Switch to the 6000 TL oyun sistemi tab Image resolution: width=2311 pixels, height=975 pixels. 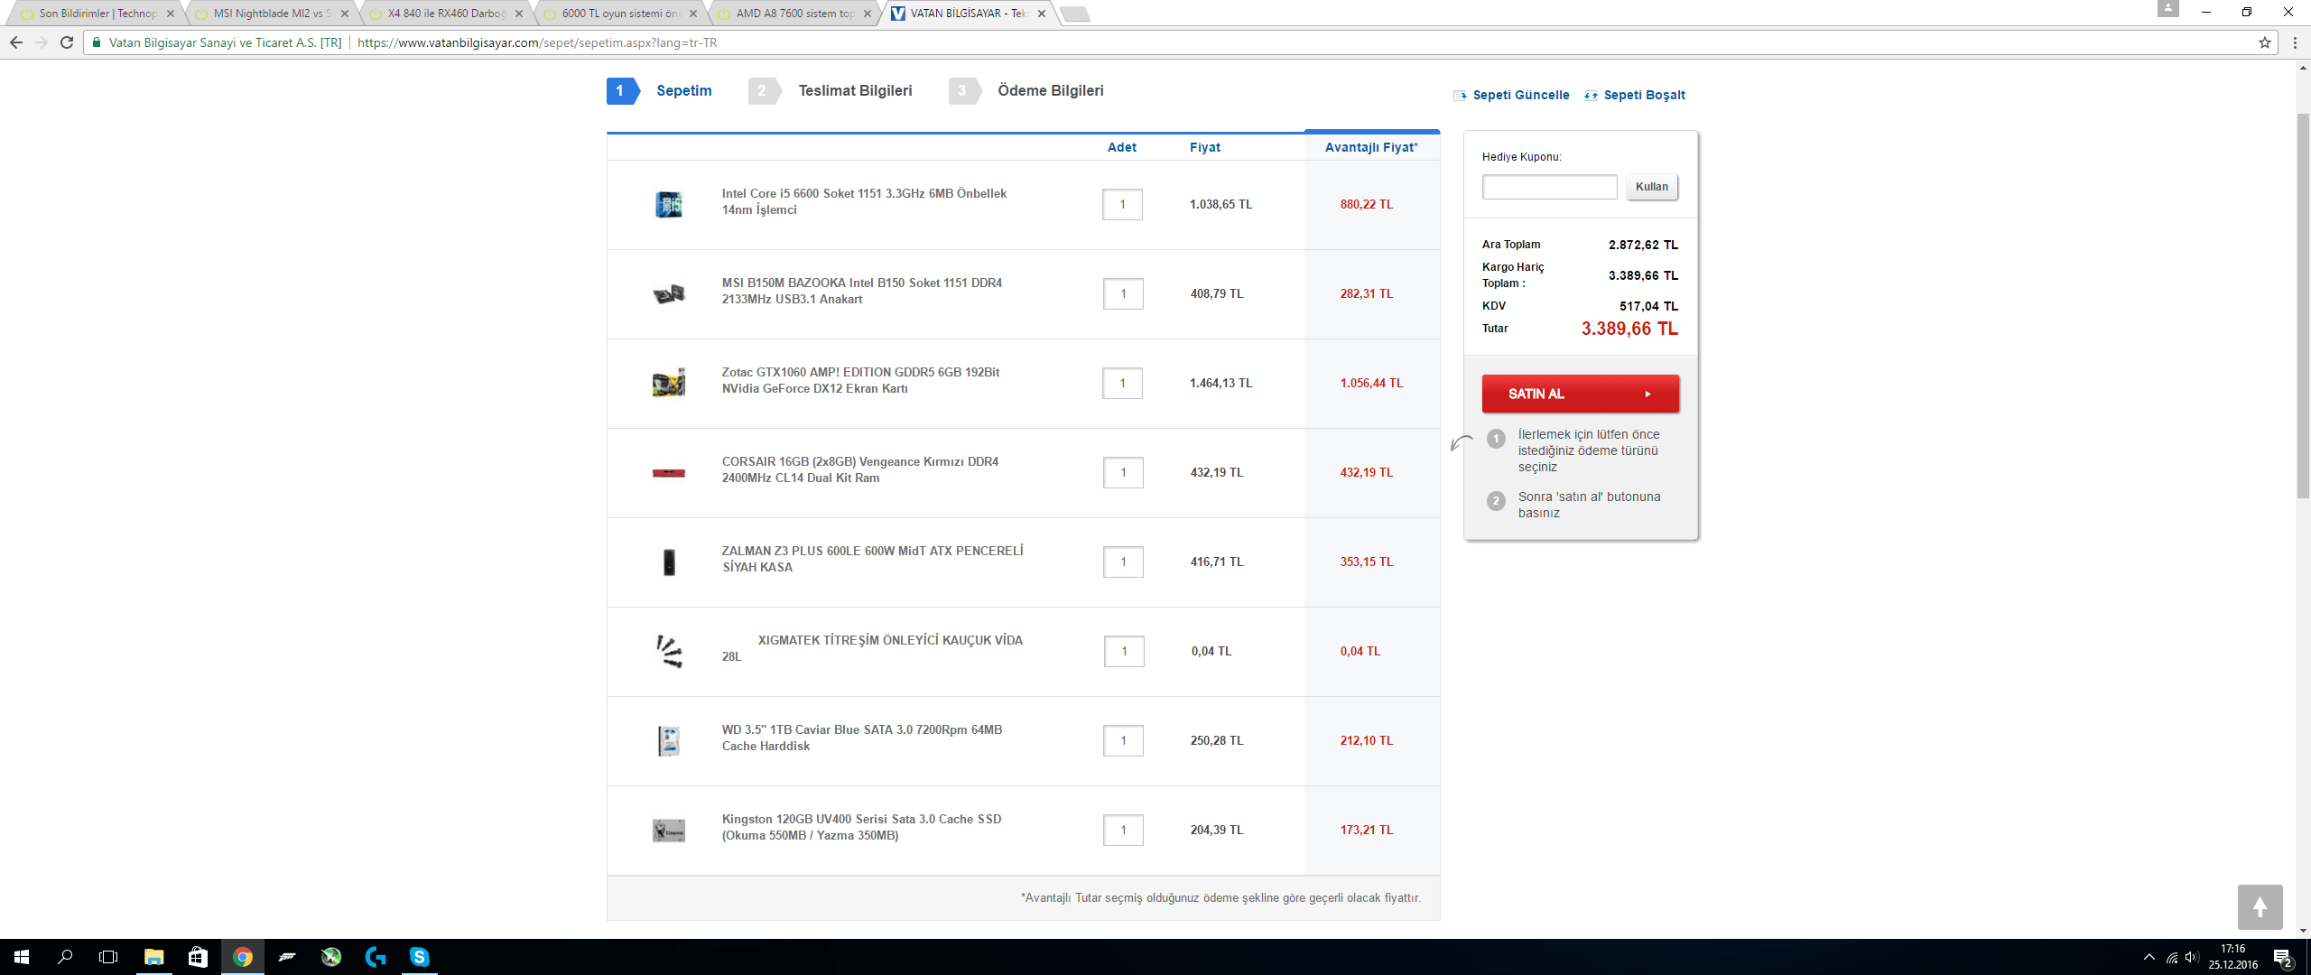(620, 14)
